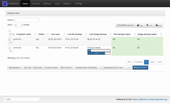
Task: Sort by Last seen column arrows
Action: pos(65,34)
